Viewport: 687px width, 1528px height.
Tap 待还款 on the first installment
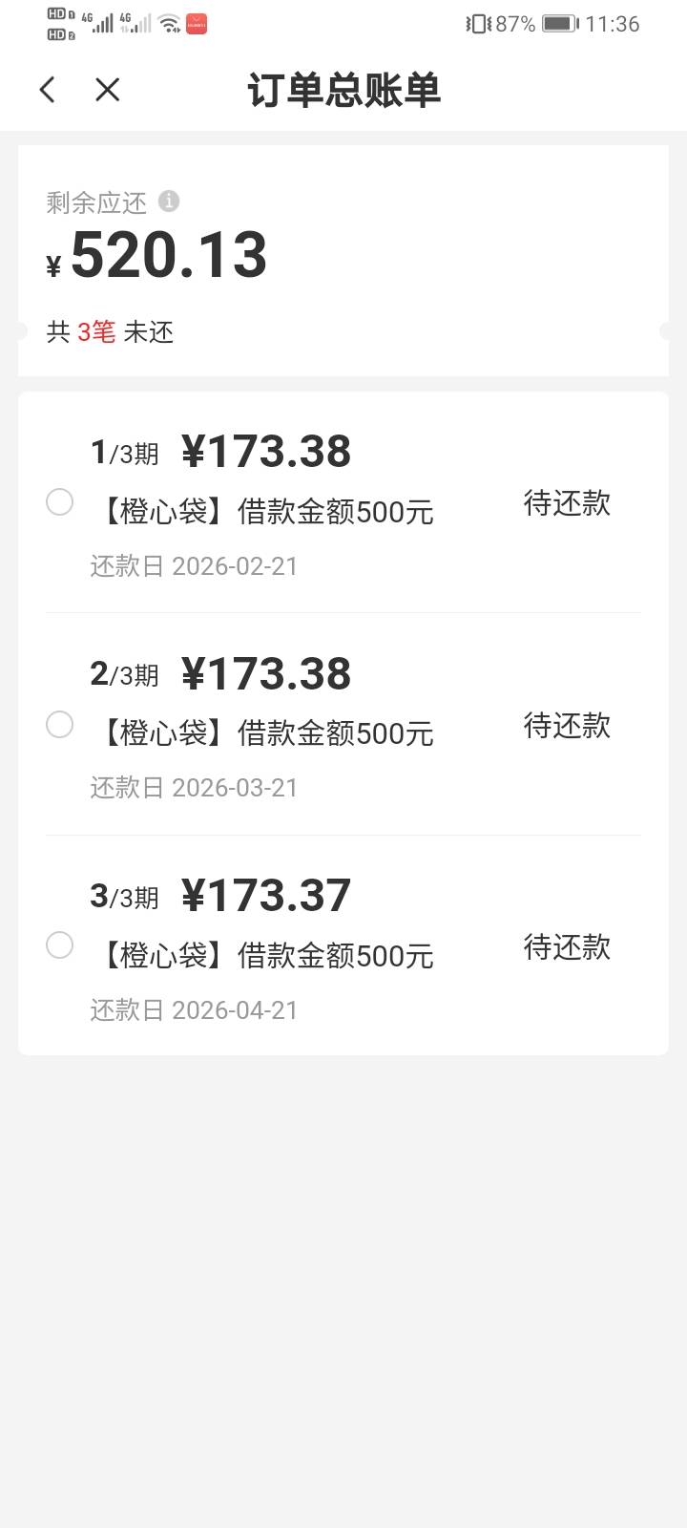point(567,503)
